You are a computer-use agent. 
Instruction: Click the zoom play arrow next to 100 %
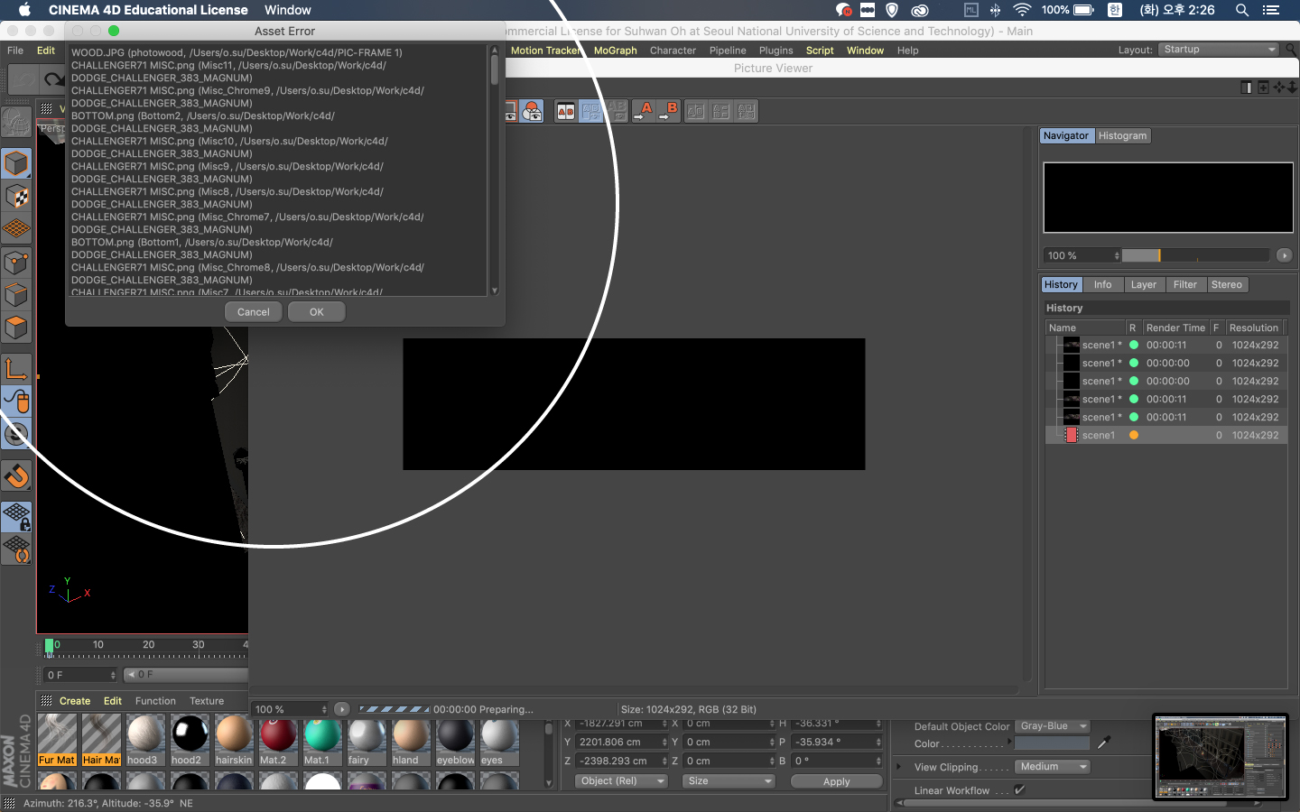point(342,709)
